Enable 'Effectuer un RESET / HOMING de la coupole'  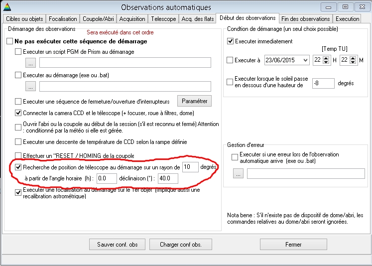(18, 155)
